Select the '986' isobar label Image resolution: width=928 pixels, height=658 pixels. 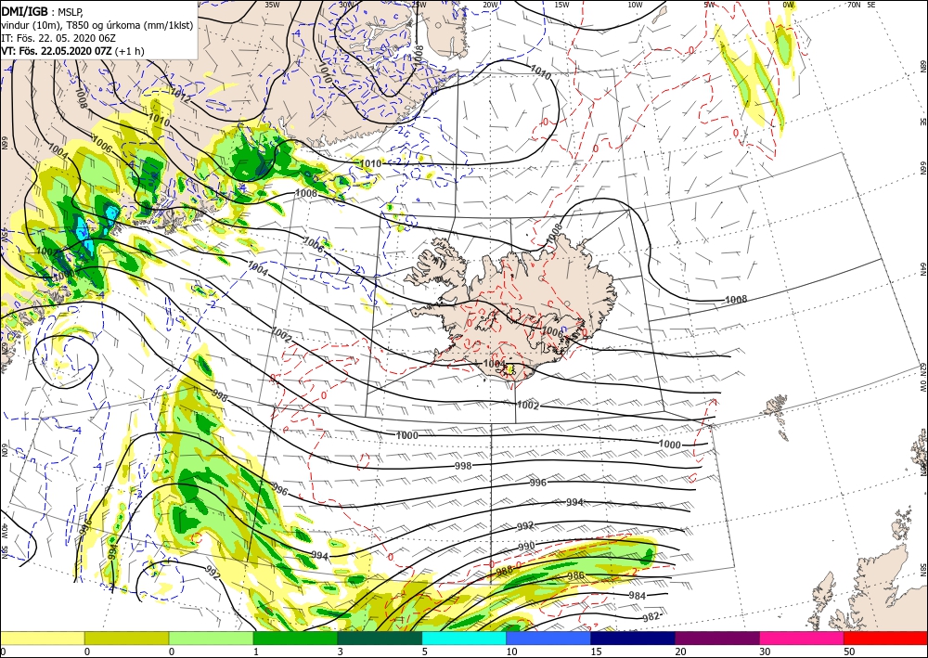coord(576,575)
